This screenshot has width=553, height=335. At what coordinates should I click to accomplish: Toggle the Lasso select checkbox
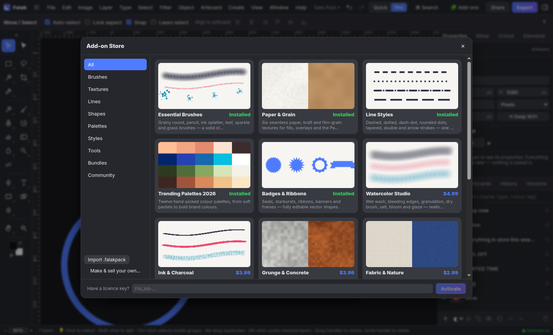coord(153,22)
